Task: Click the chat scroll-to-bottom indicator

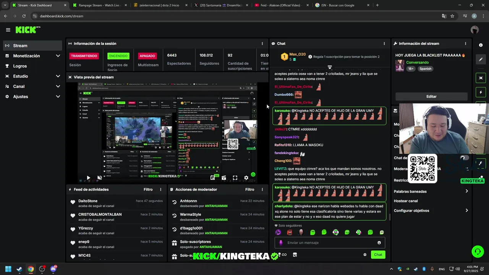Action: click(x=330, y=67)
